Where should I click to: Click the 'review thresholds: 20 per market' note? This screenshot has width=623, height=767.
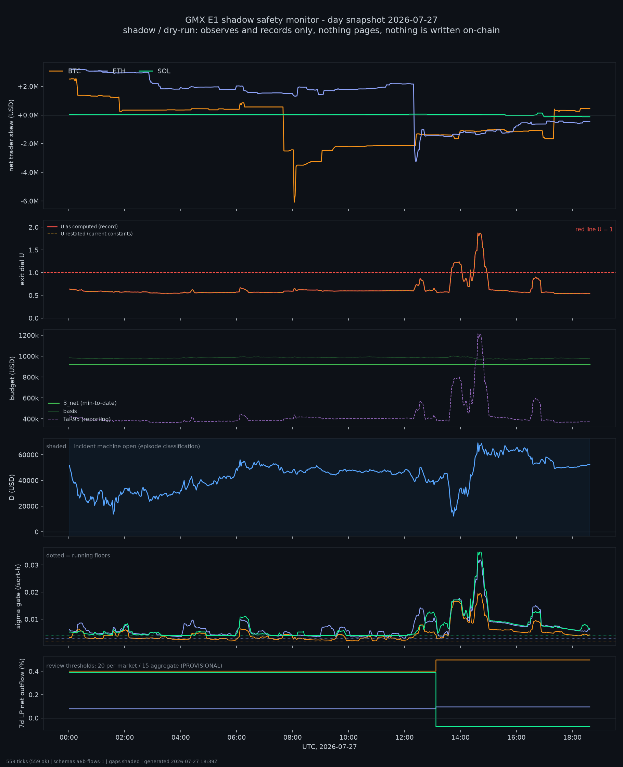[x=134, y=666]
